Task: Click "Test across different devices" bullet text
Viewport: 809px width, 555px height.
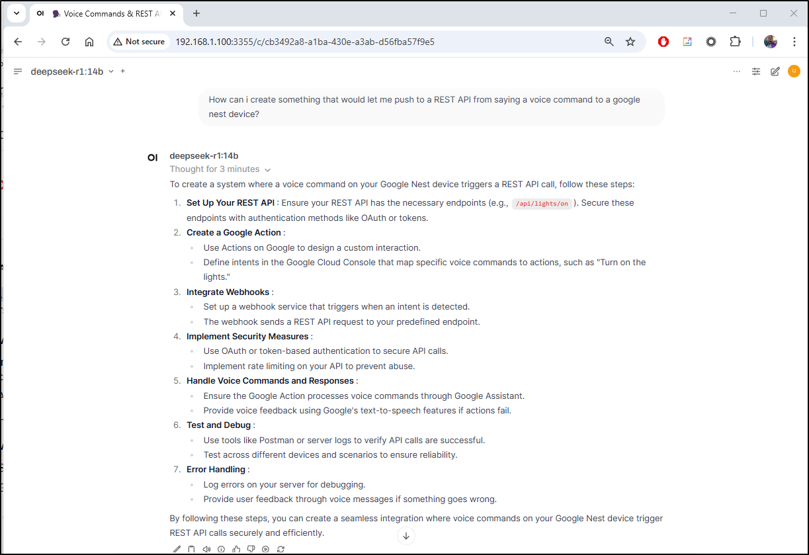Action: [331, 455]
